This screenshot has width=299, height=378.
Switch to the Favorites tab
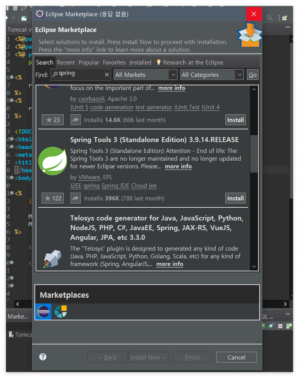click(x=114, y=63)
